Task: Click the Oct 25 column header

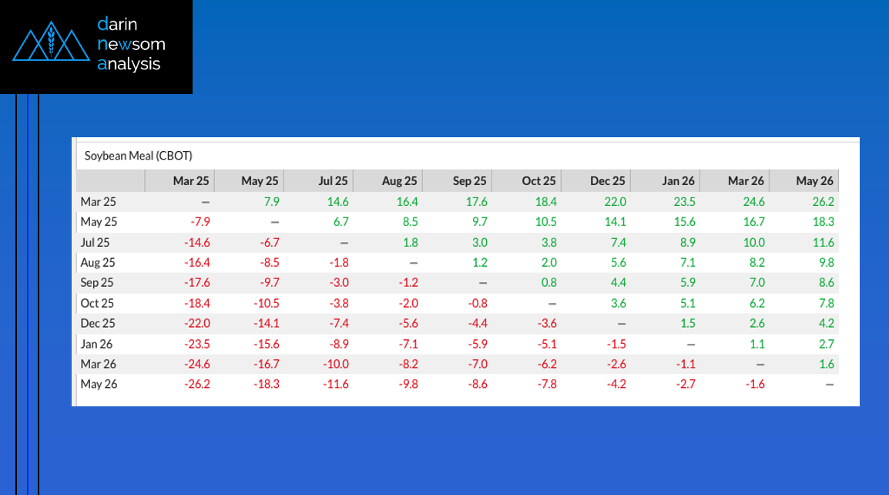Action: tap(538, 181)
